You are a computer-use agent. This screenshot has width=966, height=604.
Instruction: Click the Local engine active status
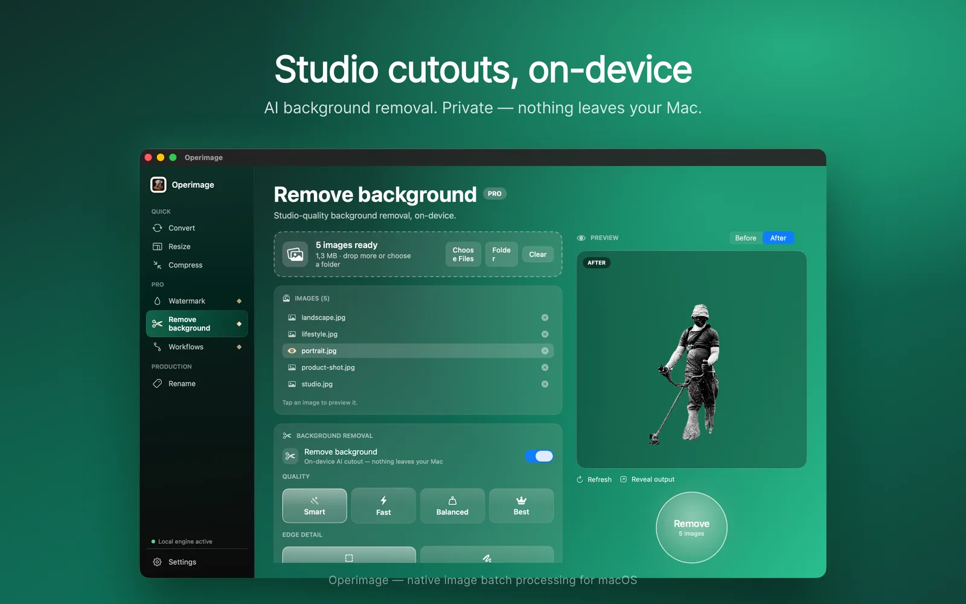point(182,542)
